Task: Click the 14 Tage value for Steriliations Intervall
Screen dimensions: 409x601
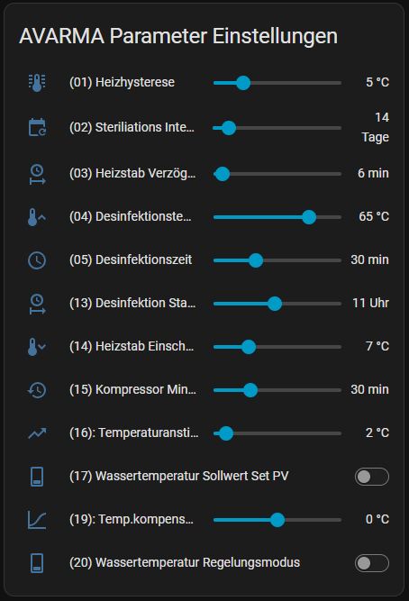Action: pyautogui.click(x=376, y=127)
